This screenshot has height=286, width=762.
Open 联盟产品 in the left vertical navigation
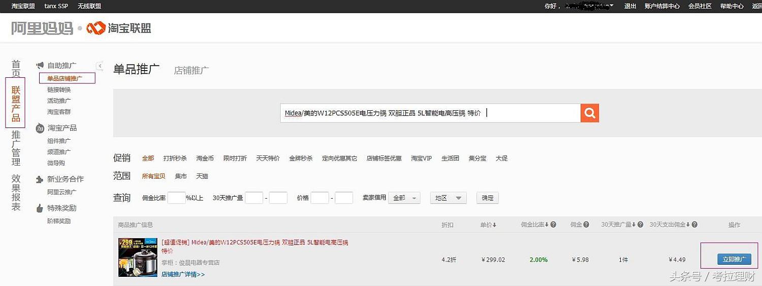tap(16, 104)
